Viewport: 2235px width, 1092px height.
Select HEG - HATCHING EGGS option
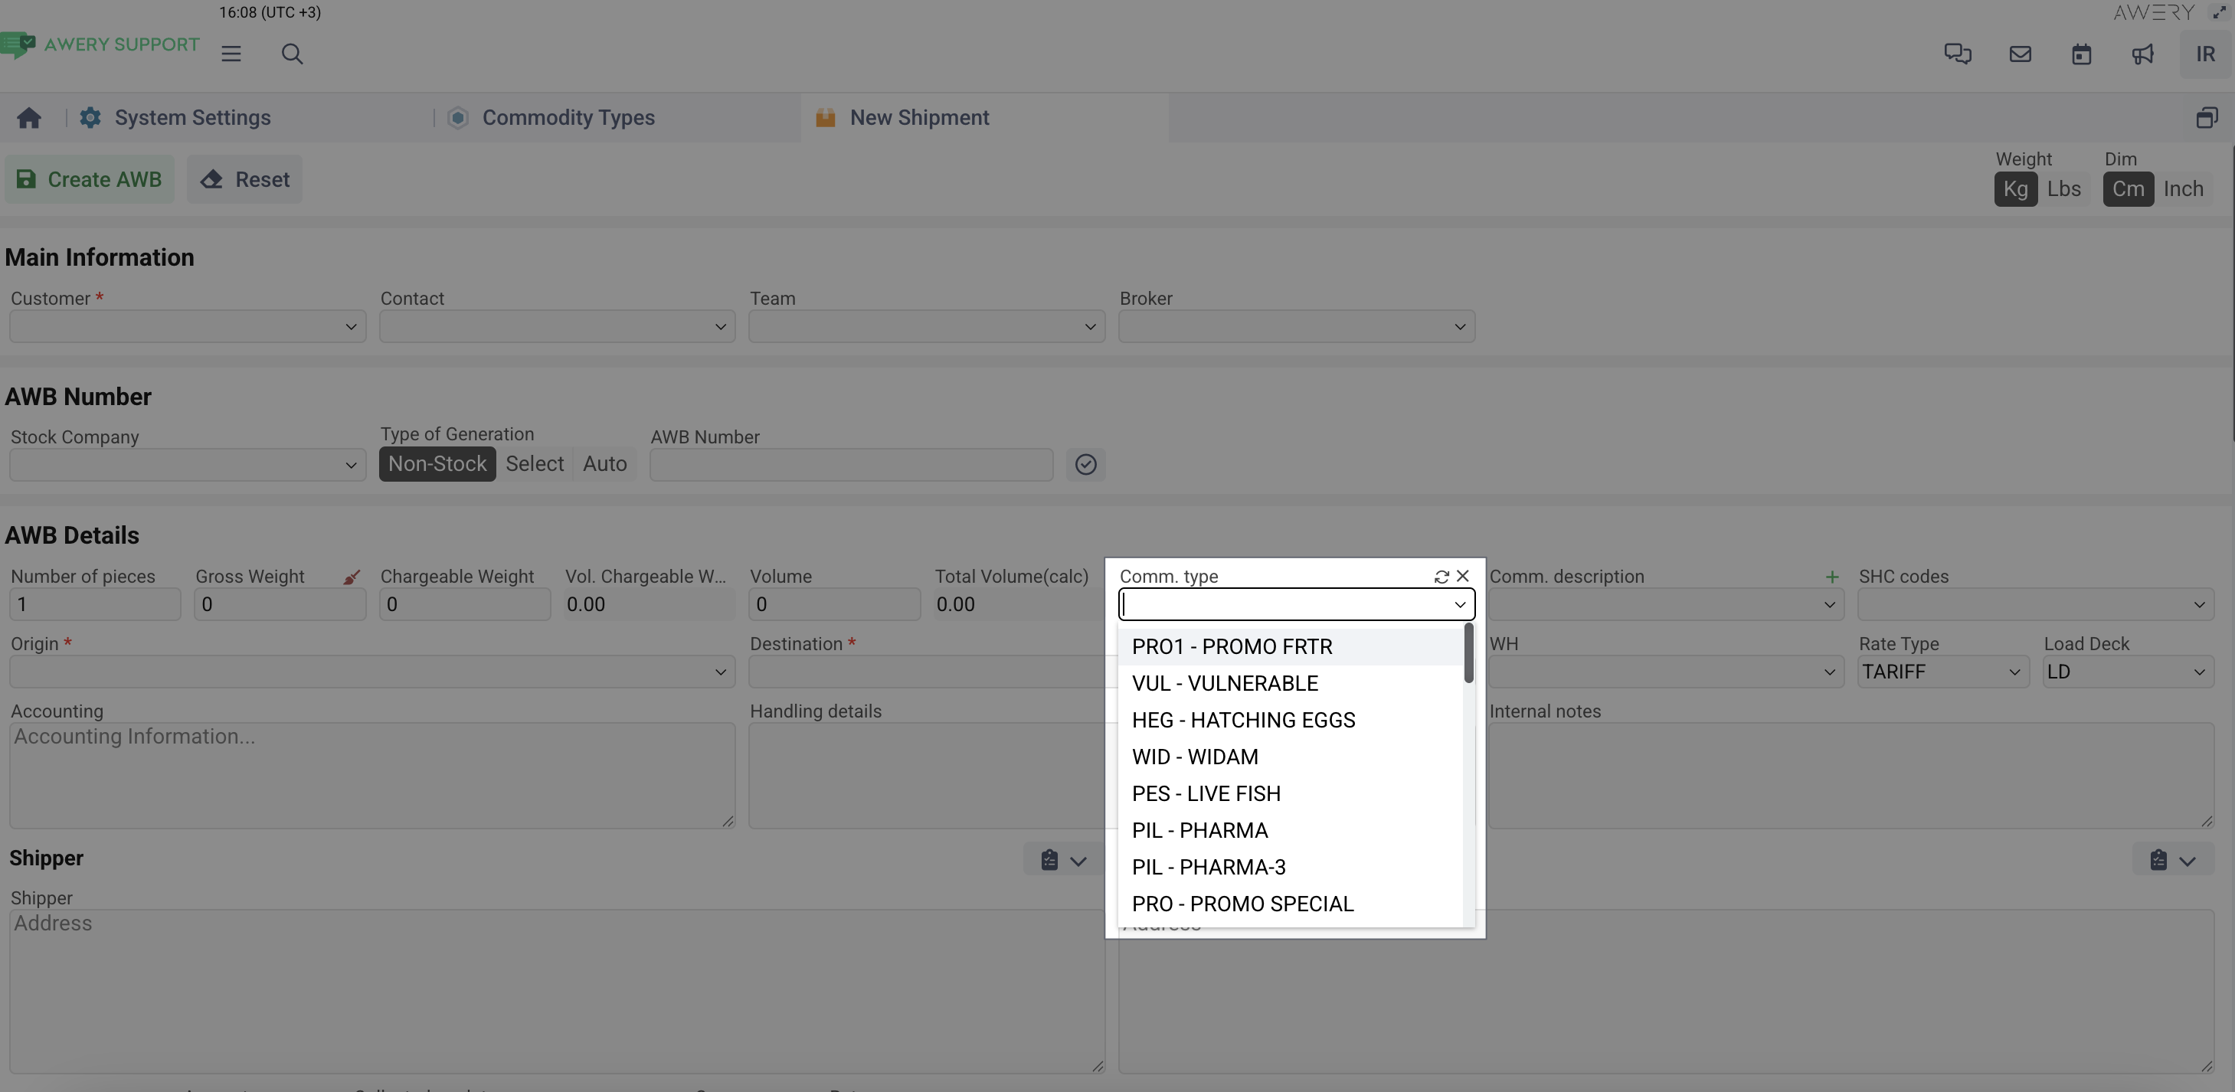coord(1243,720)
